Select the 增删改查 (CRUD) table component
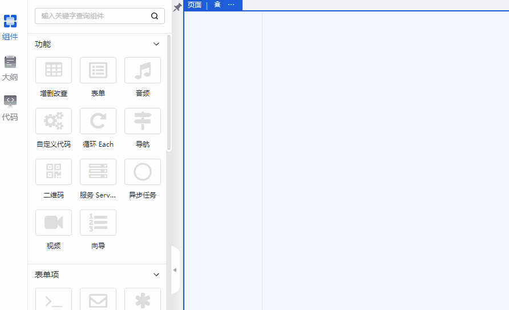Viewport: 509px width, 310px height. (x=54, y=70)
